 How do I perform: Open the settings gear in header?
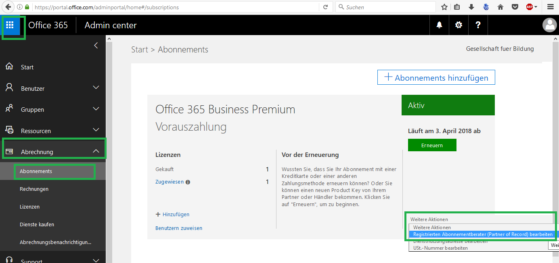point(459,25)
